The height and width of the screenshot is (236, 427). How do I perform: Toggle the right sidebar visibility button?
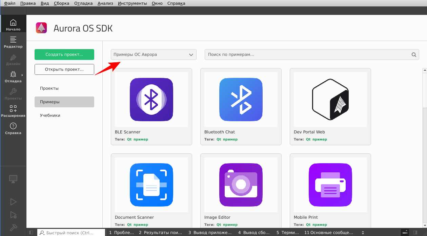(x=415, y=233)
